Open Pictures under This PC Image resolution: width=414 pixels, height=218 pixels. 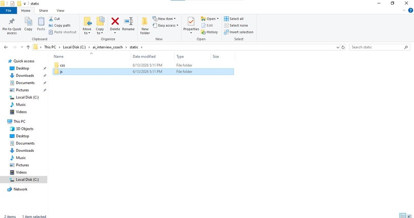(x=22, y=165)
